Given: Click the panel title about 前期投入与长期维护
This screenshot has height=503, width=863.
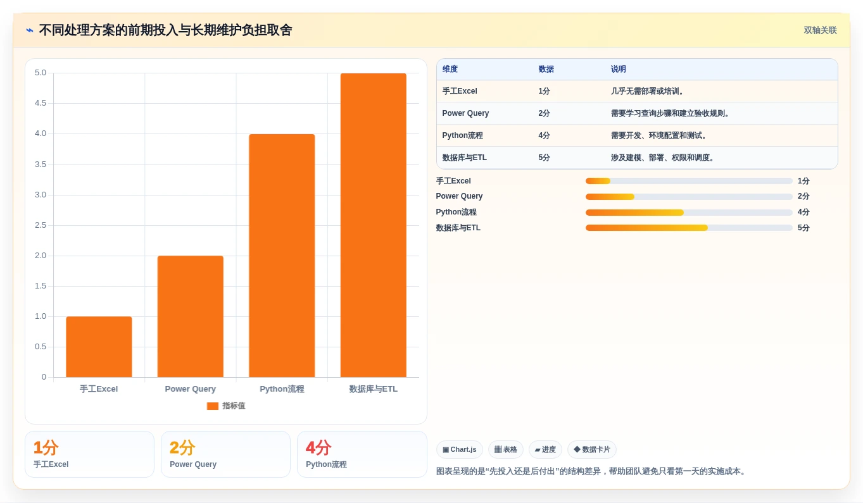Looking at the screenshot, I should click(x=165, y=30).
